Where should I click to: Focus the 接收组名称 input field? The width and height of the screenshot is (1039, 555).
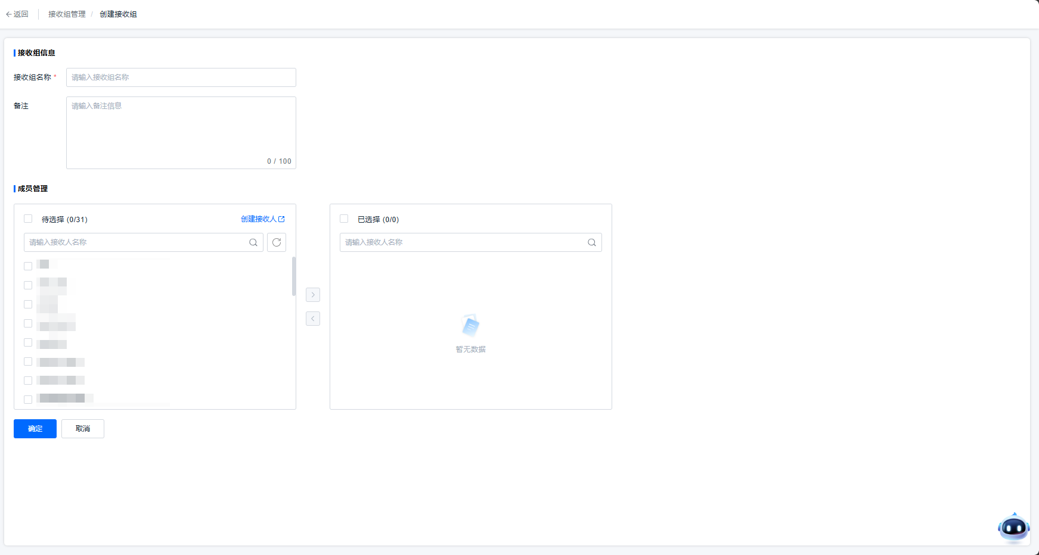[x=181, y=77]
